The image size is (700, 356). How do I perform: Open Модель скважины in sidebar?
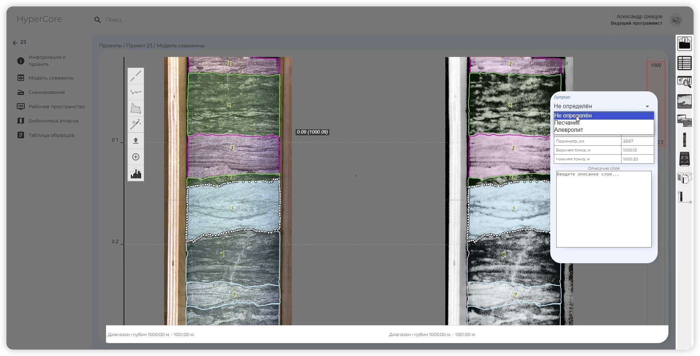click(51, 78)
